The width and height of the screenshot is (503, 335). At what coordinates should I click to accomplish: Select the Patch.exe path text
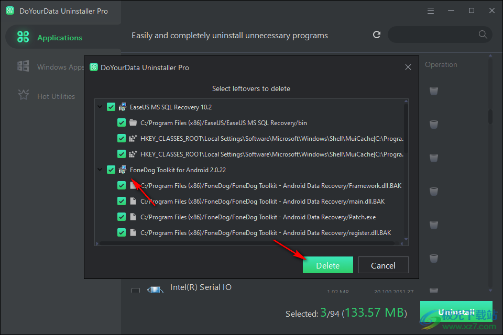click(x=258, y=217)
